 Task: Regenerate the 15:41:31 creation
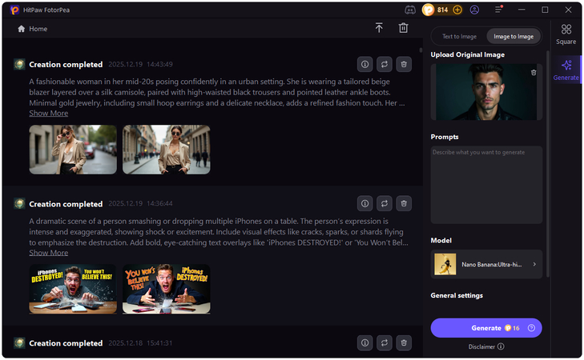[x=385, y=343]
